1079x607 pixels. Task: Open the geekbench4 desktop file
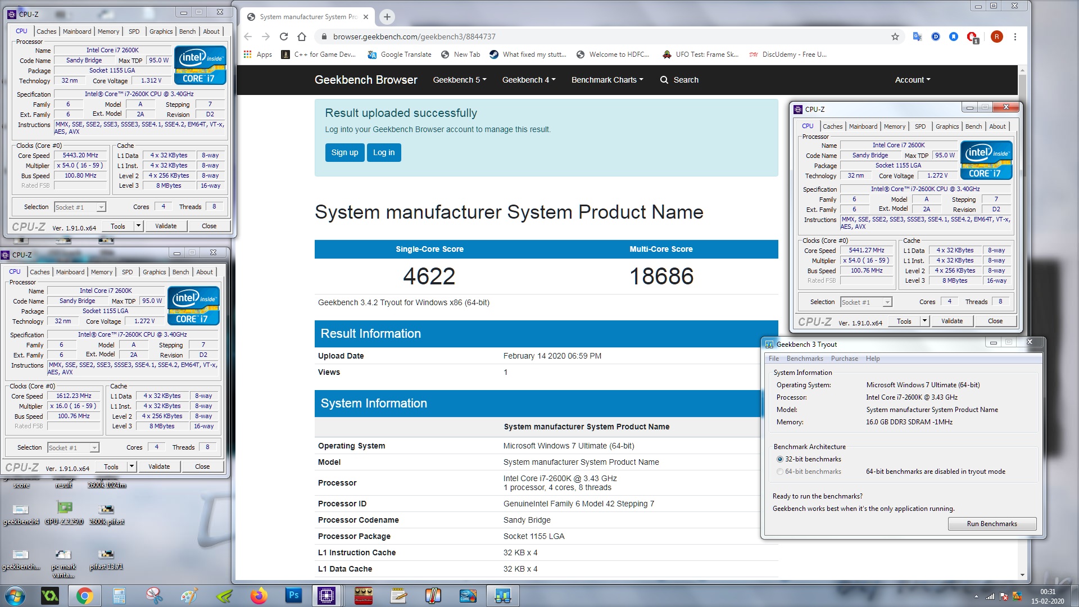21,513
